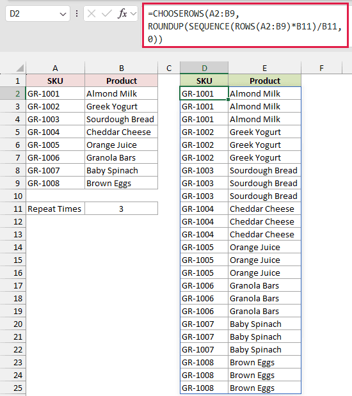The image size is (352, 396).
Task: Click Baby Spinach in cell E21
Action: 264,337
